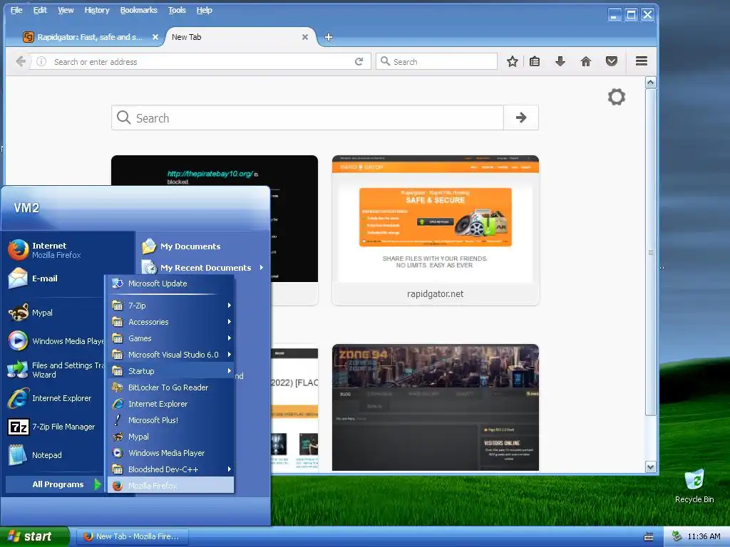Launch Mozilla Firefox from All Programs
The height and width of the screenshot is (547, 730).
pos(170,486)
